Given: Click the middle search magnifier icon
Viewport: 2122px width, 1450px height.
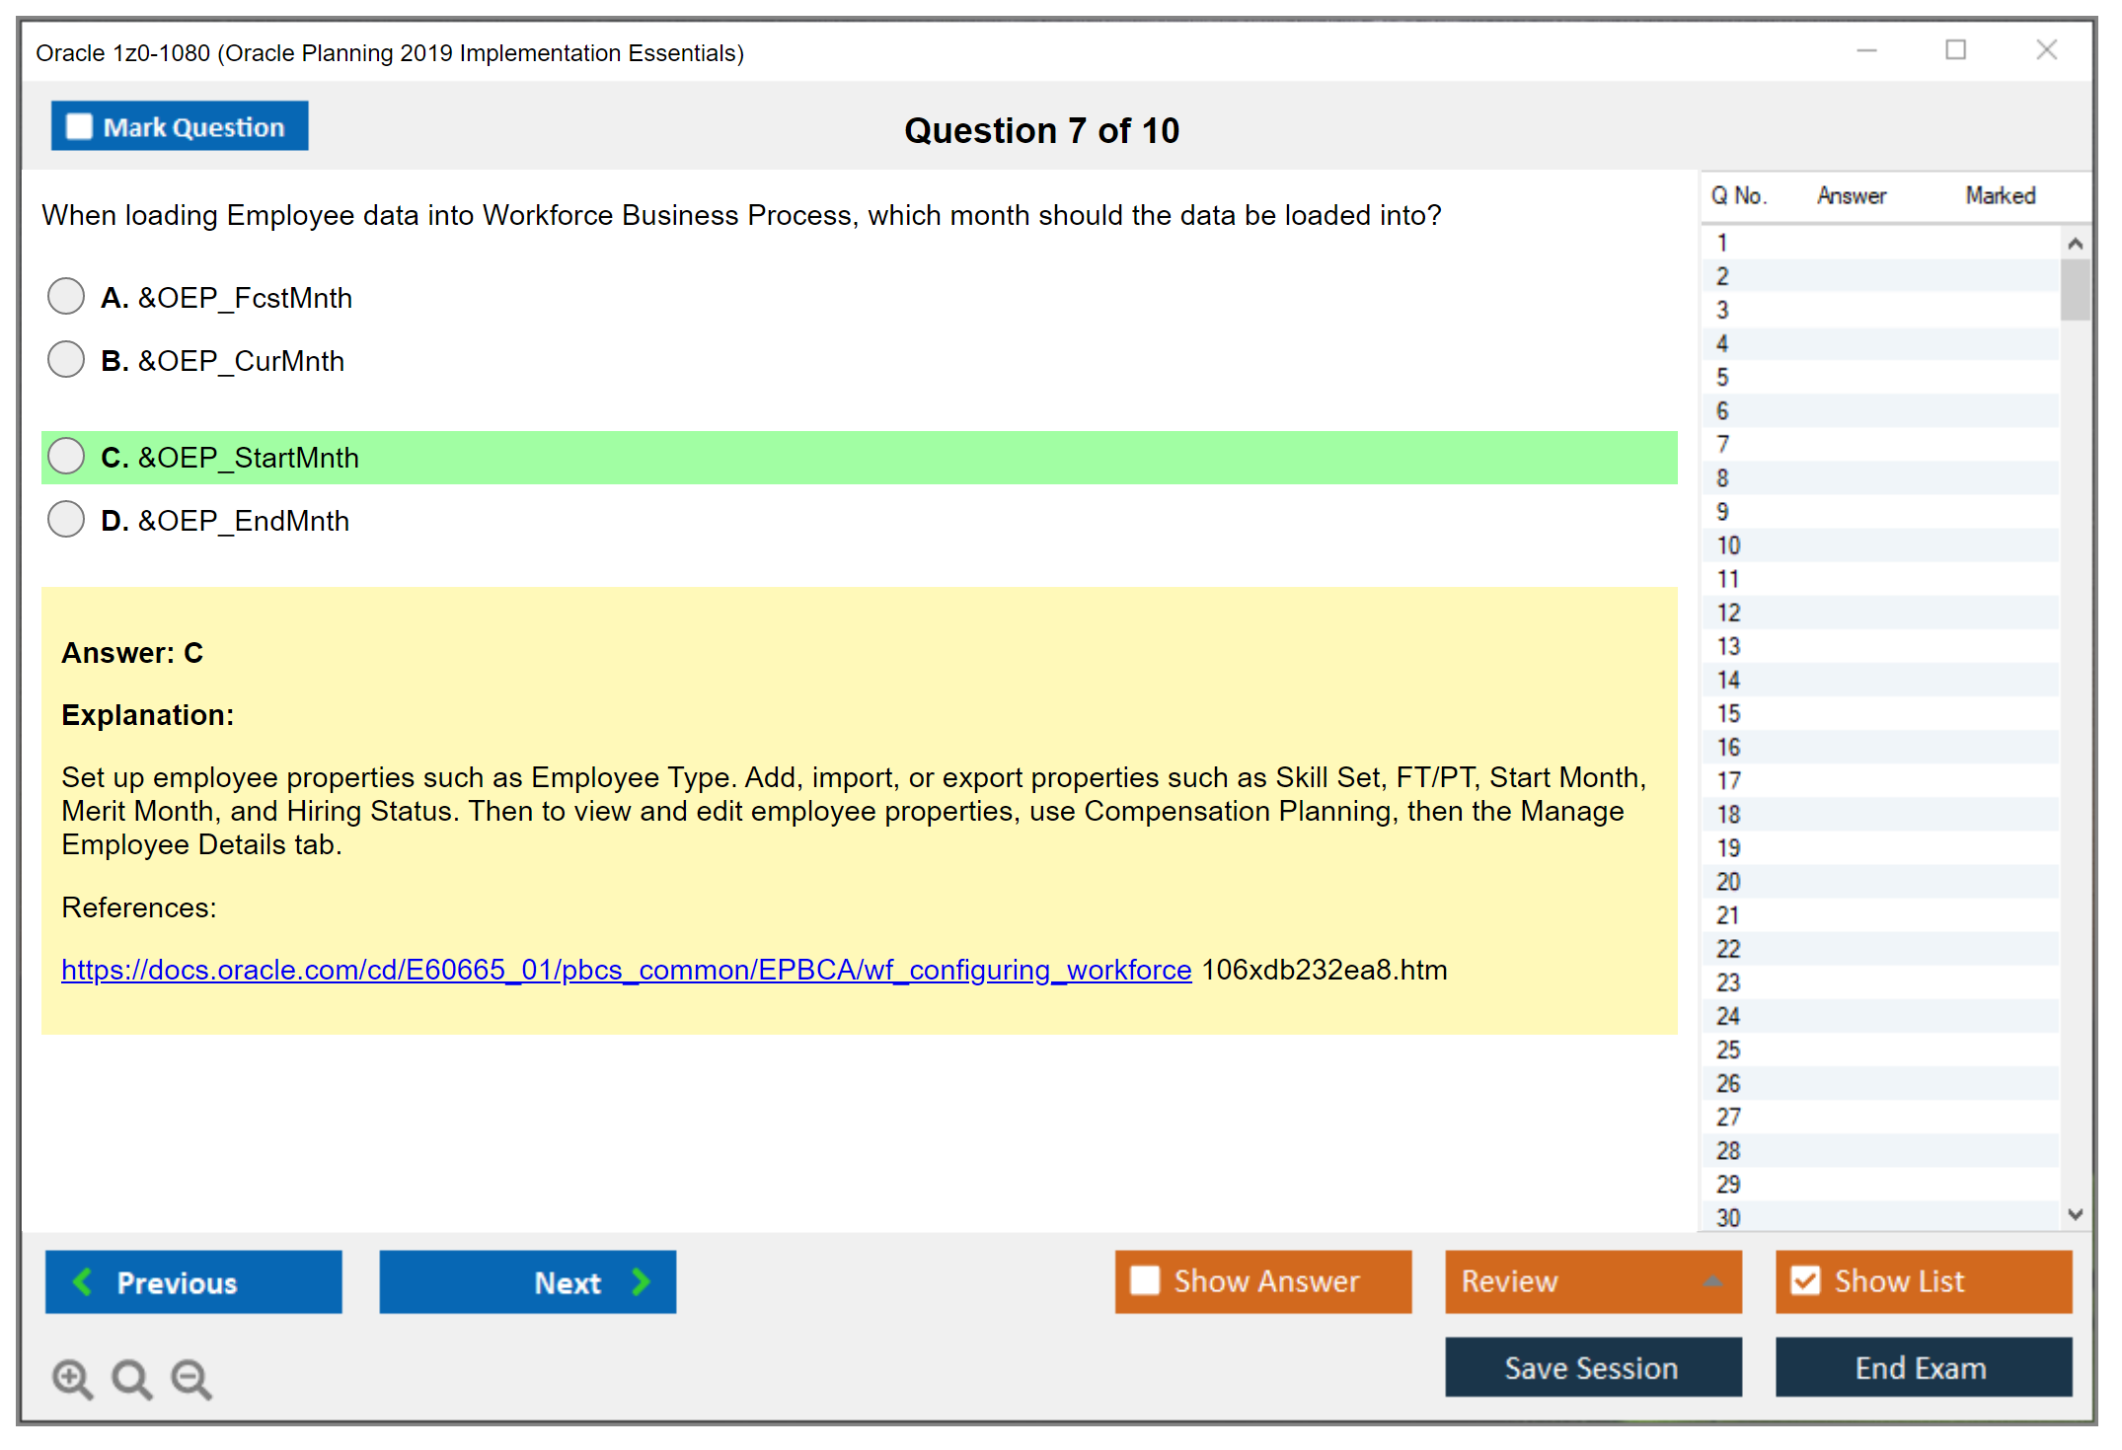Looking at the screenshot, I should [131, 1379].
